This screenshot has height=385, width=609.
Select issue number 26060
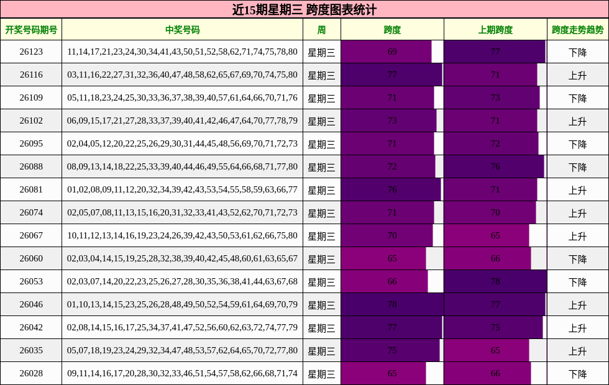[31, 258]
